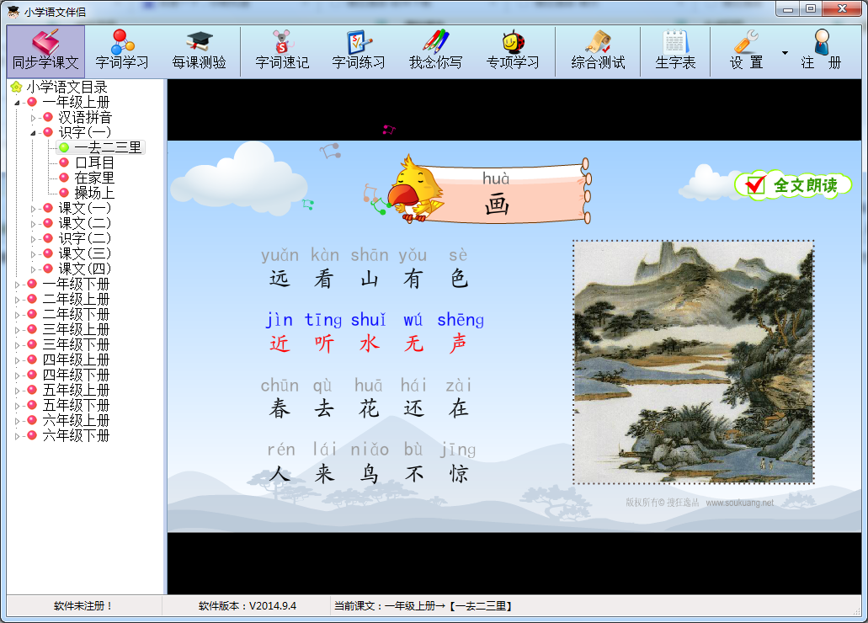Collapse the 一年级上册 tree node
The height and width of the screenshot is (623, 868).
[18, 102]
